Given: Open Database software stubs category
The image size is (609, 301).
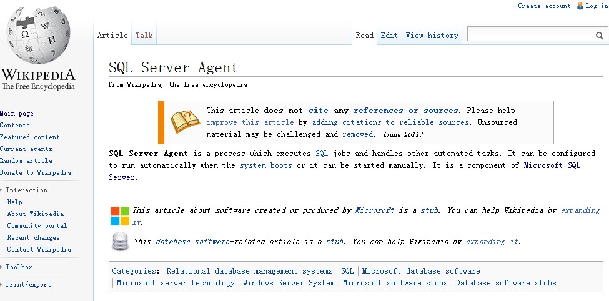Looking at the screenshot, I should point(506,283).
